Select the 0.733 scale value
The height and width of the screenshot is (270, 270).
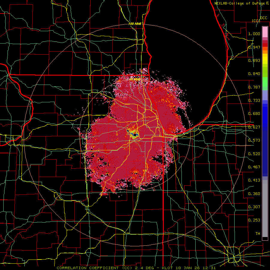(254, 100)
